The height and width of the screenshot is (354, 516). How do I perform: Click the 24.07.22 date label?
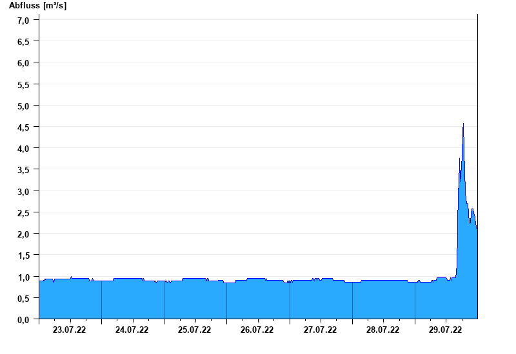pyautogui.click(x=132, y=330)
